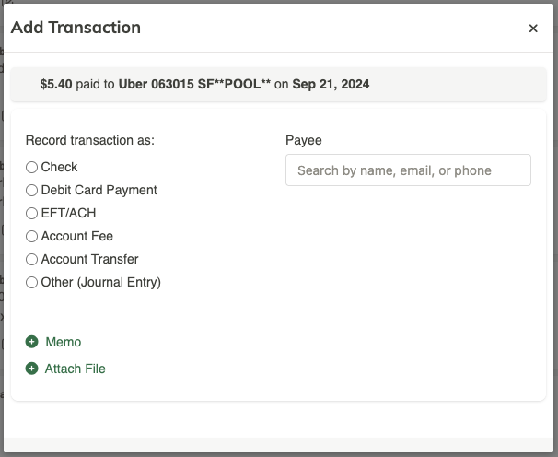The height and width of the screenshot is (457, 558).
Task: Open the Attach File link text
Action: [76, 369]
